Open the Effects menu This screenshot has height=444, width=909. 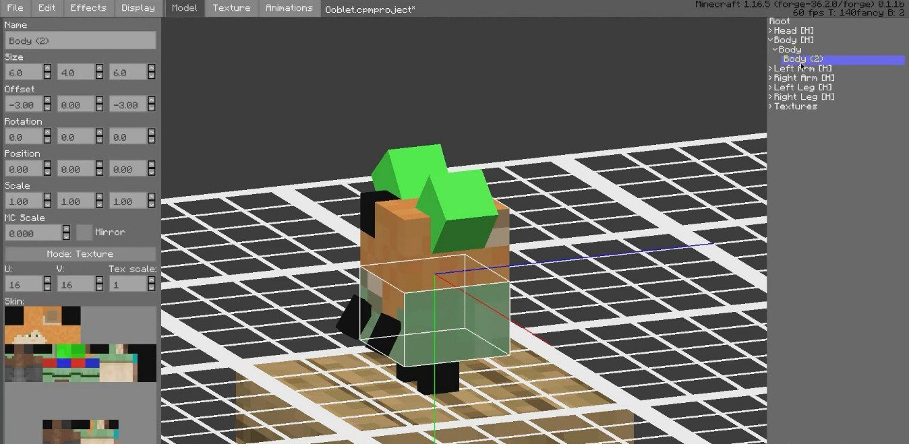pos(88,8)
